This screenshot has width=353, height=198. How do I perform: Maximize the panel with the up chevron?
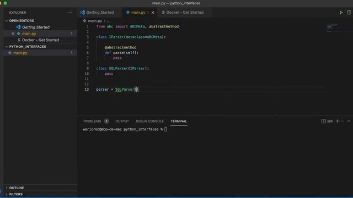pos(349,121)
